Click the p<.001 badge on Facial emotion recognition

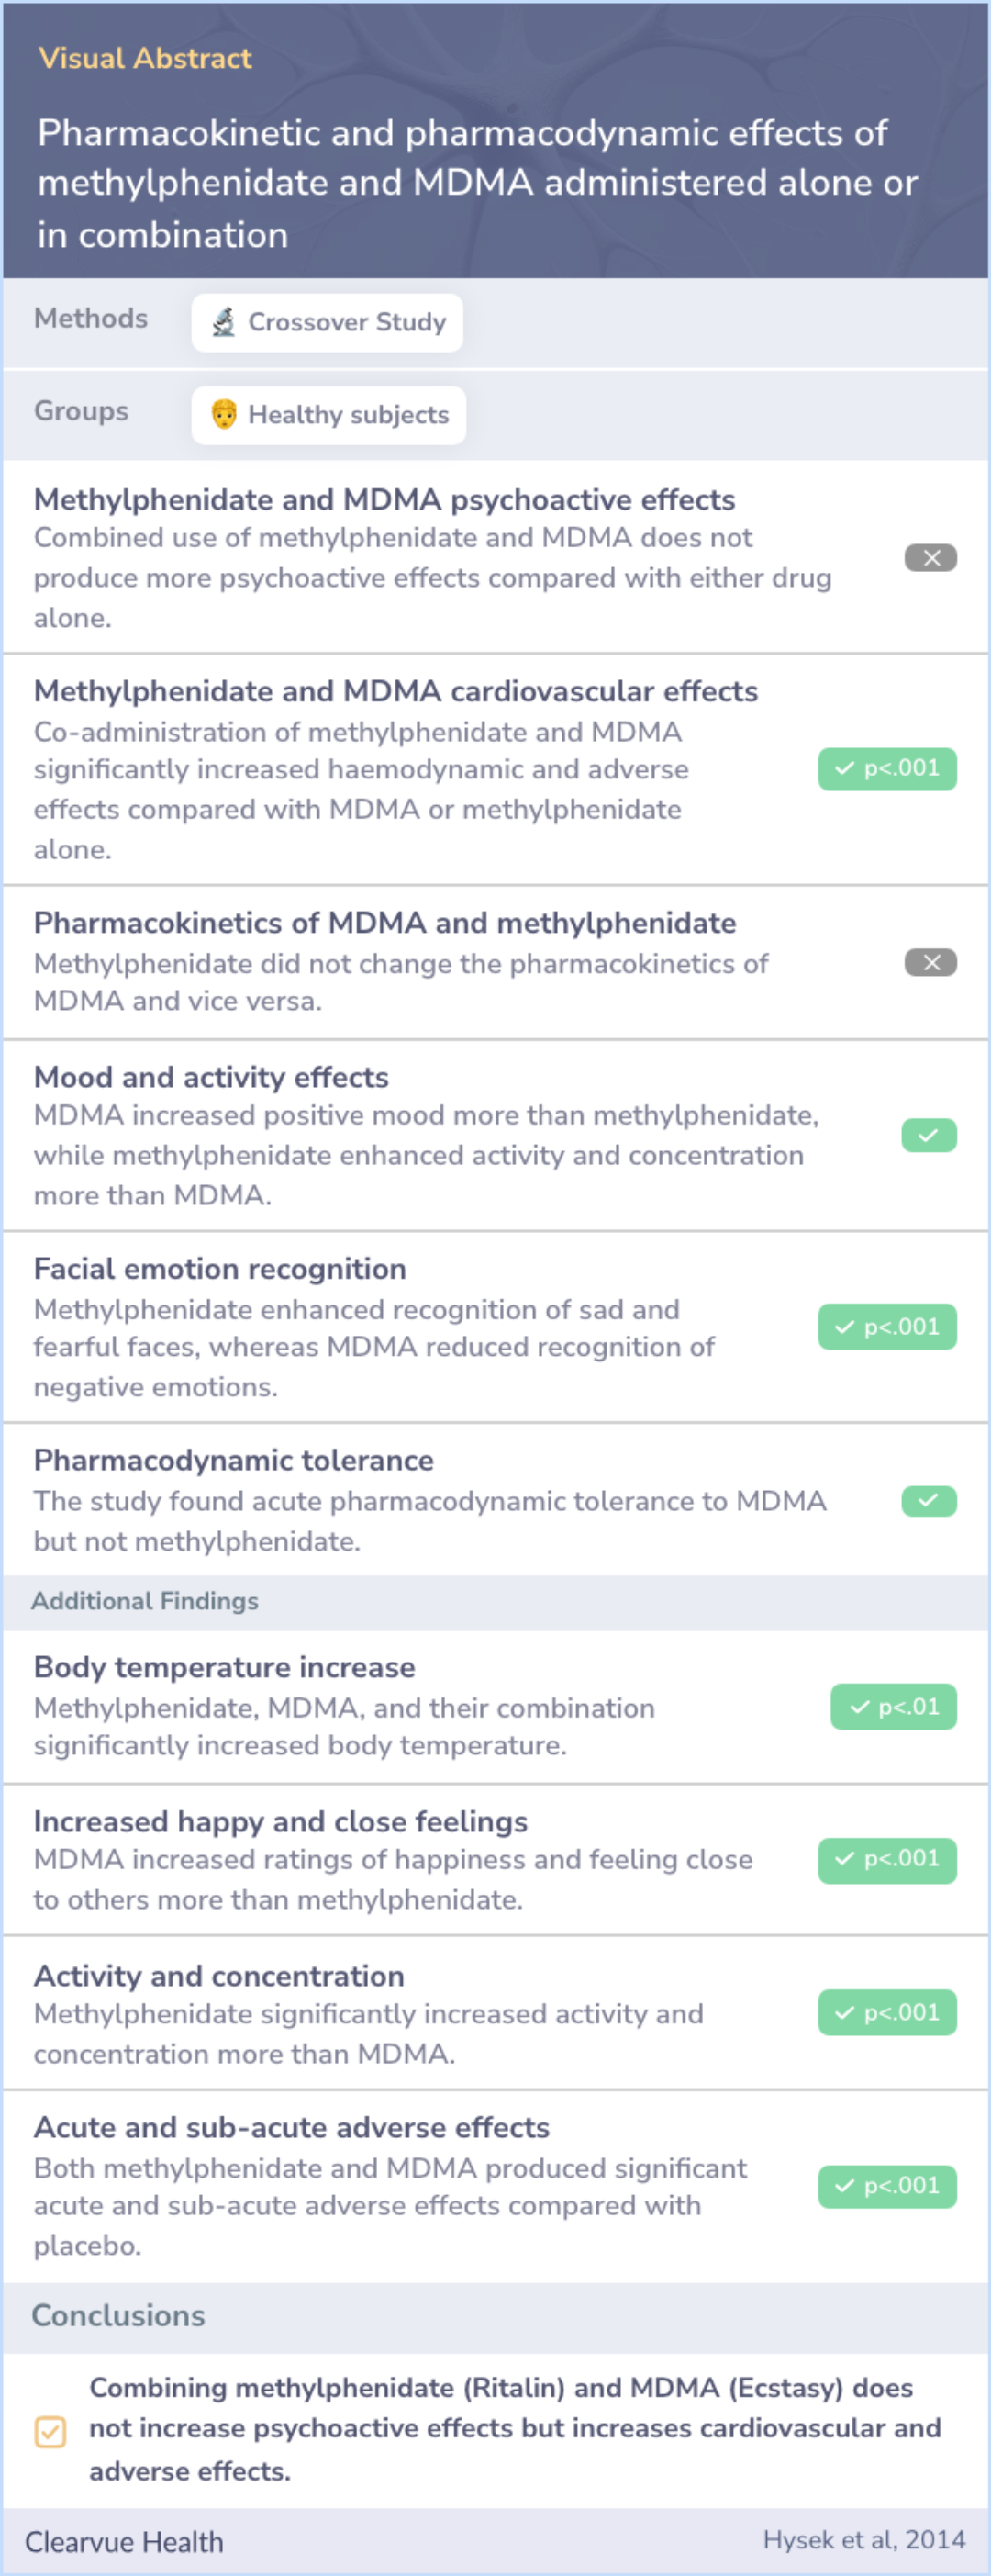[x=887, y=1327]
